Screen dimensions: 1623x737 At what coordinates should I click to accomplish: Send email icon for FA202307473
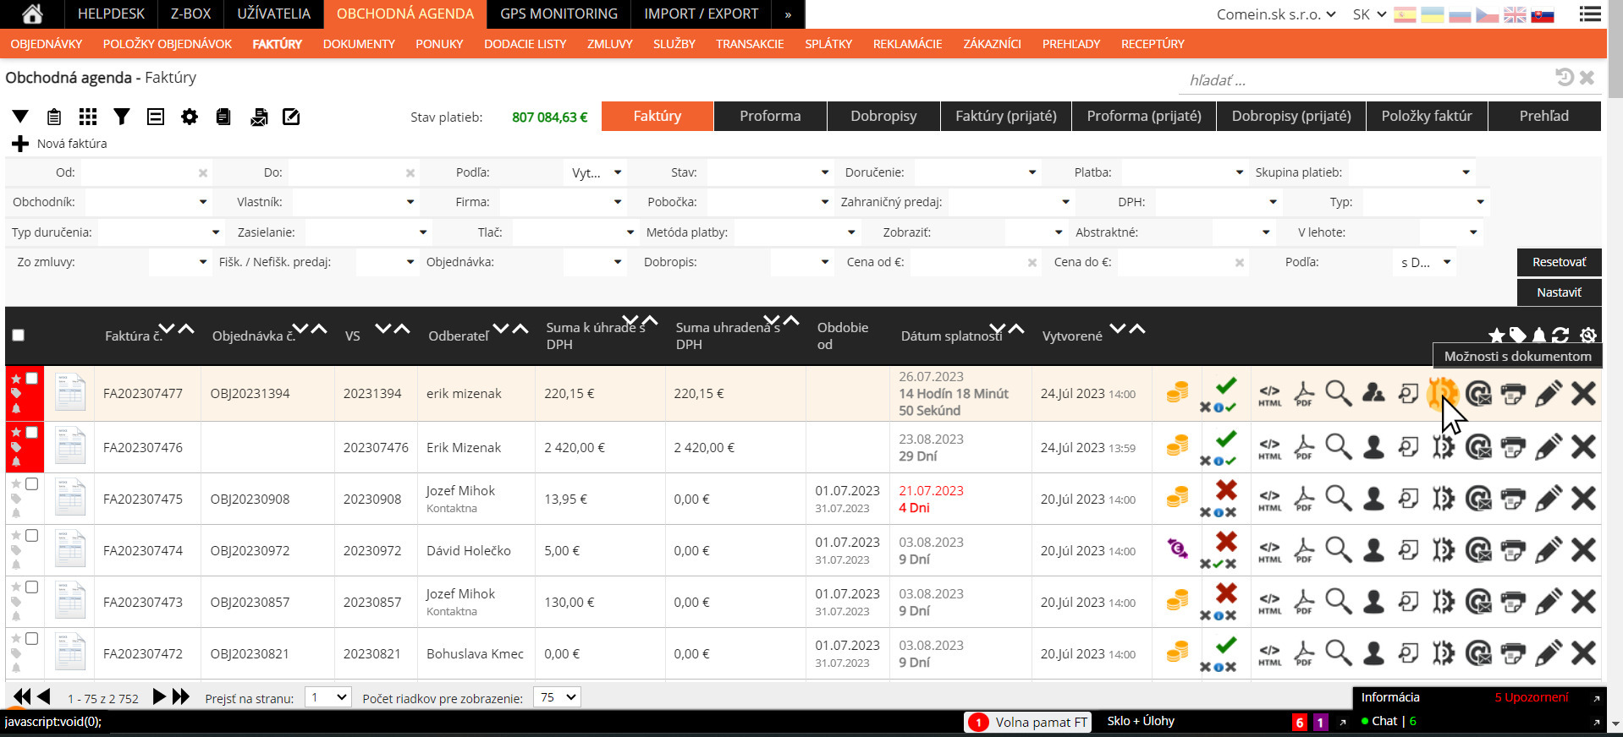point(1478,602)
